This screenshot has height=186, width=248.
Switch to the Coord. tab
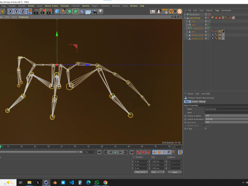[x=195, y=102]
